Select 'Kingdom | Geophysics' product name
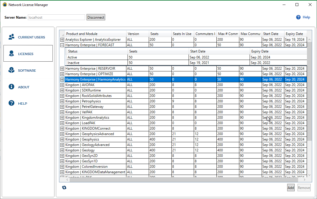317x199 pixels. pos(82,139)
